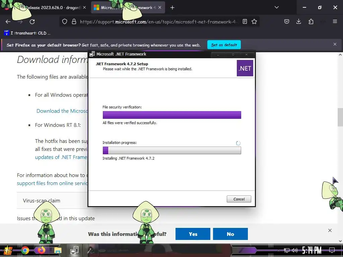Click 'All files were verified successfully.' text
Viewport: 343px width, 257px height.
[x=130, y=123]
